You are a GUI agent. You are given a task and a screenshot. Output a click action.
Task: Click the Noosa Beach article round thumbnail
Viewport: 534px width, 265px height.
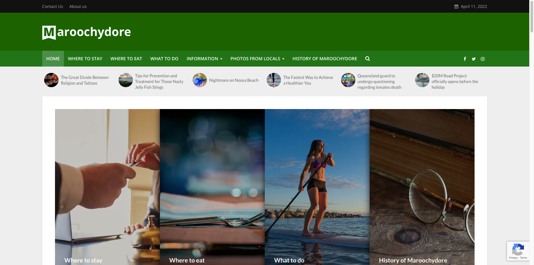[200, 80]
